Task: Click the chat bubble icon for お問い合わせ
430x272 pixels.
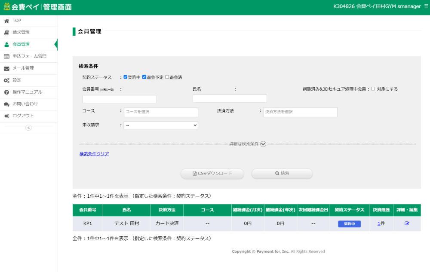Action: click(x=6, y=104)
